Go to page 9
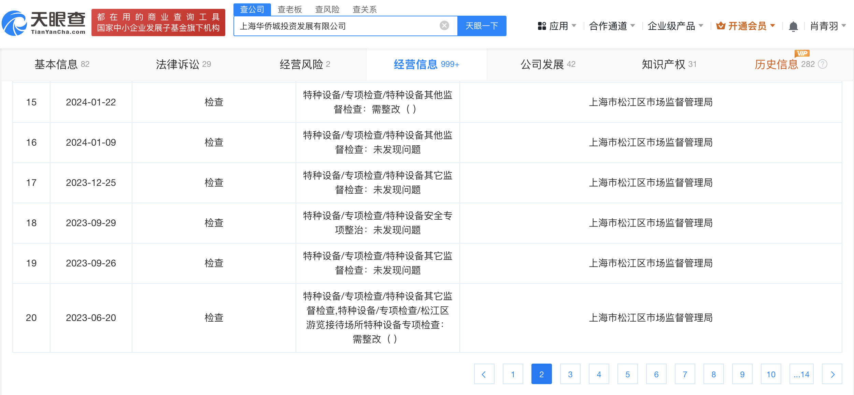This screenshot has height=395, width=854. tap(742, 374)
